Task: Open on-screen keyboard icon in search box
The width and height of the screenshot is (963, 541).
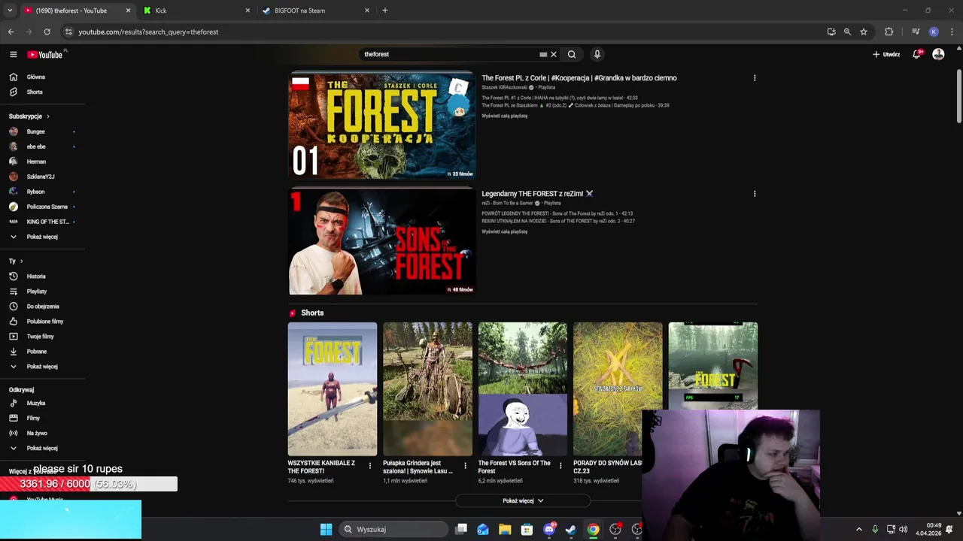Action: coord(543,54)
